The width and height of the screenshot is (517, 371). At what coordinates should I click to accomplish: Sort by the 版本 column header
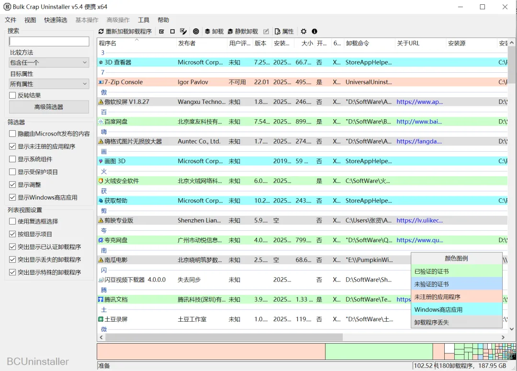pyautogui.click(x=262, y=43)
